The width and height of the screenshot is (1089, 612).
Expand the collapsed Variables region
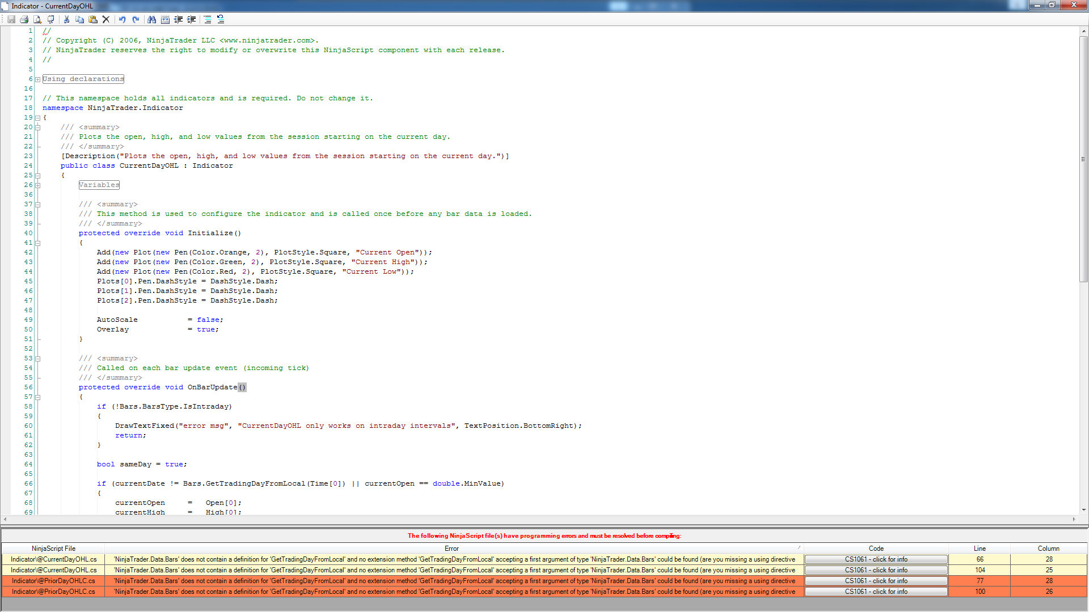38,185
